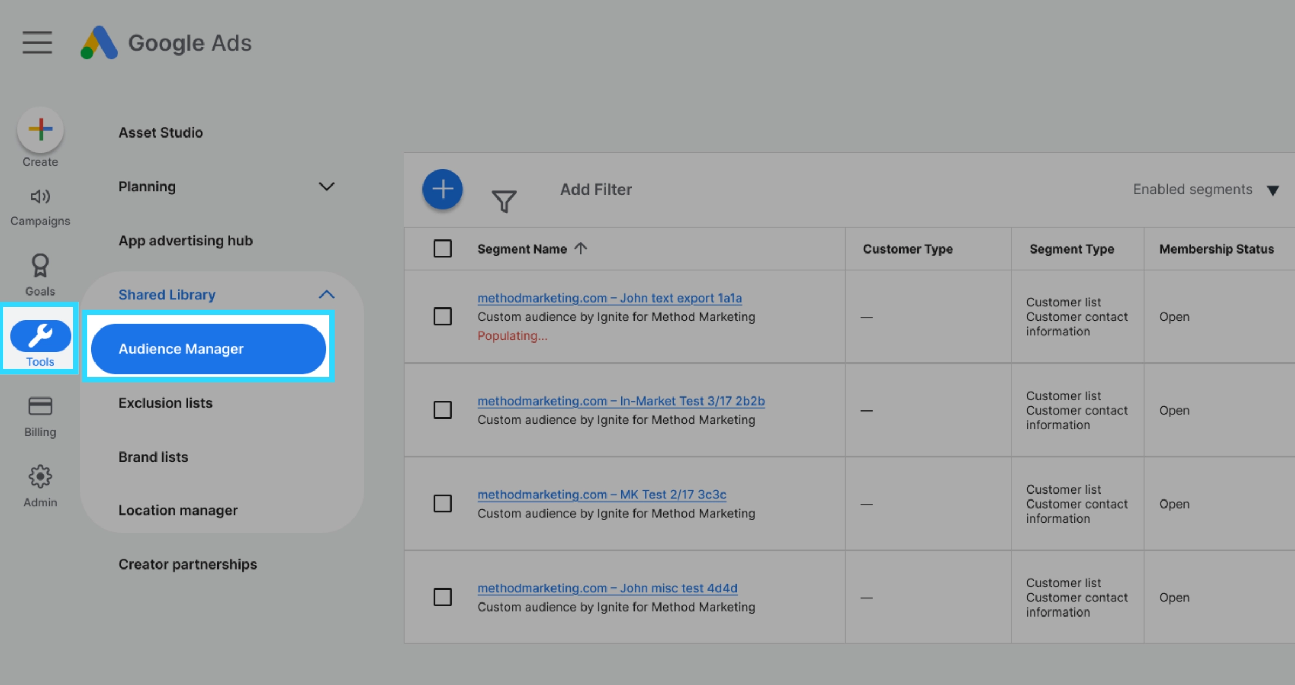Open Exclusion lists
The width and height of the screenshot is (1295, 685).
166,403
